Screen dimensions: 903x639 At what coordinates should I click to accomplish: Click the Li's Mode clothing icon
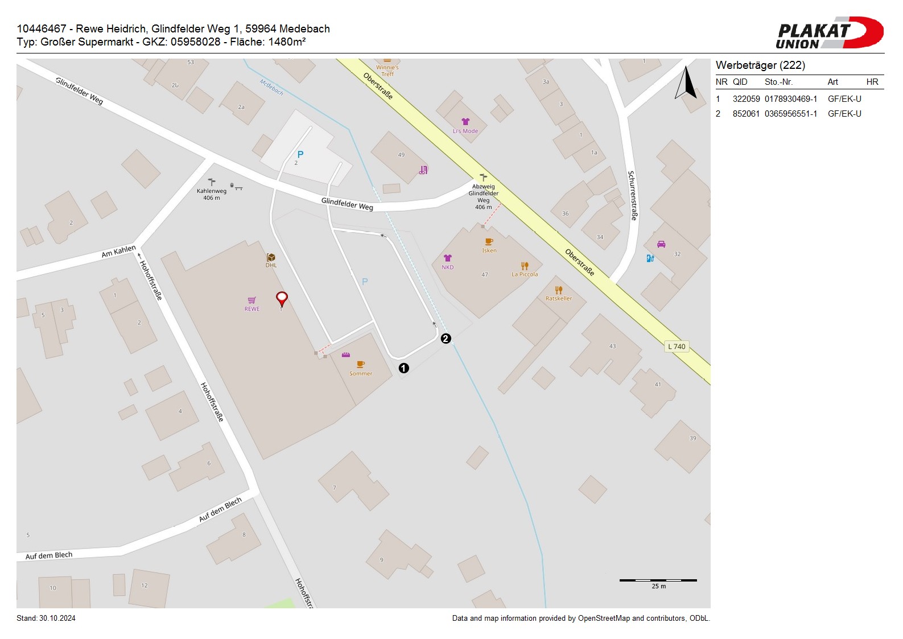[465, 122]
